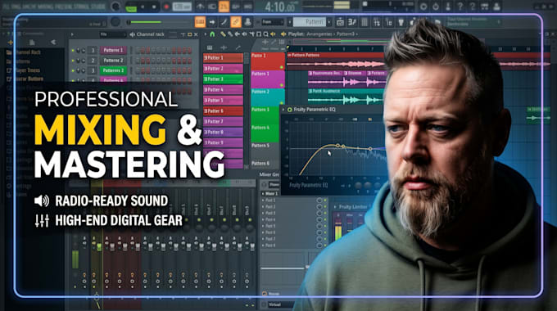The width and height of the screenshot is (557, 311).
Task: Toggle the green LED of Patterns 2 channel
Action: point(73,61)
